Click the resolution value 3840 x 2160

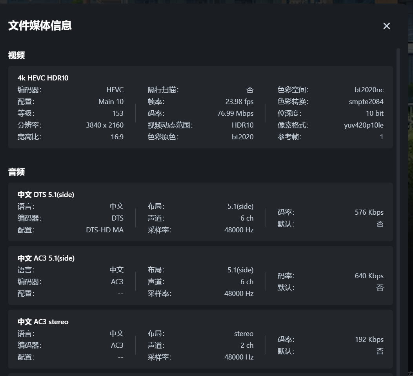[x=105, y=125]
